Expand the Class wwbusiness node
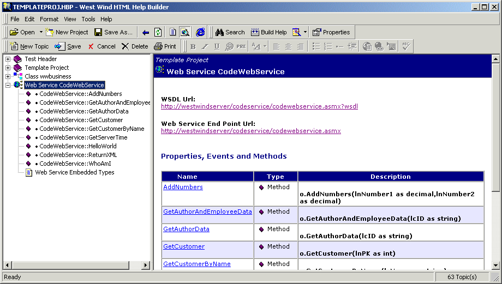This screenshot has height=284, width=502. pos(8,76)
